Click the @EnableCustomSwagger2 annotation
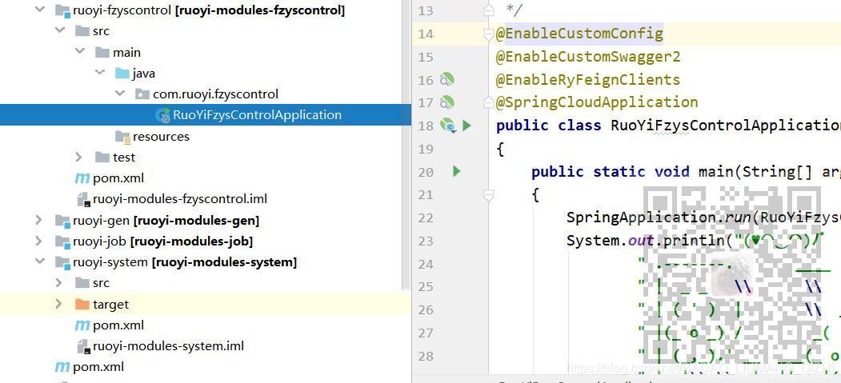The width and height of the screenshot is (841, 383). [588, 57]
